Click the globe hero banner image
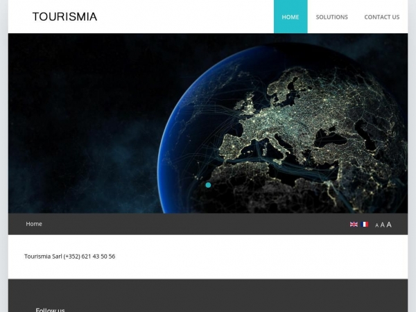Screen dimensions: 416x312 pos(208,123)
